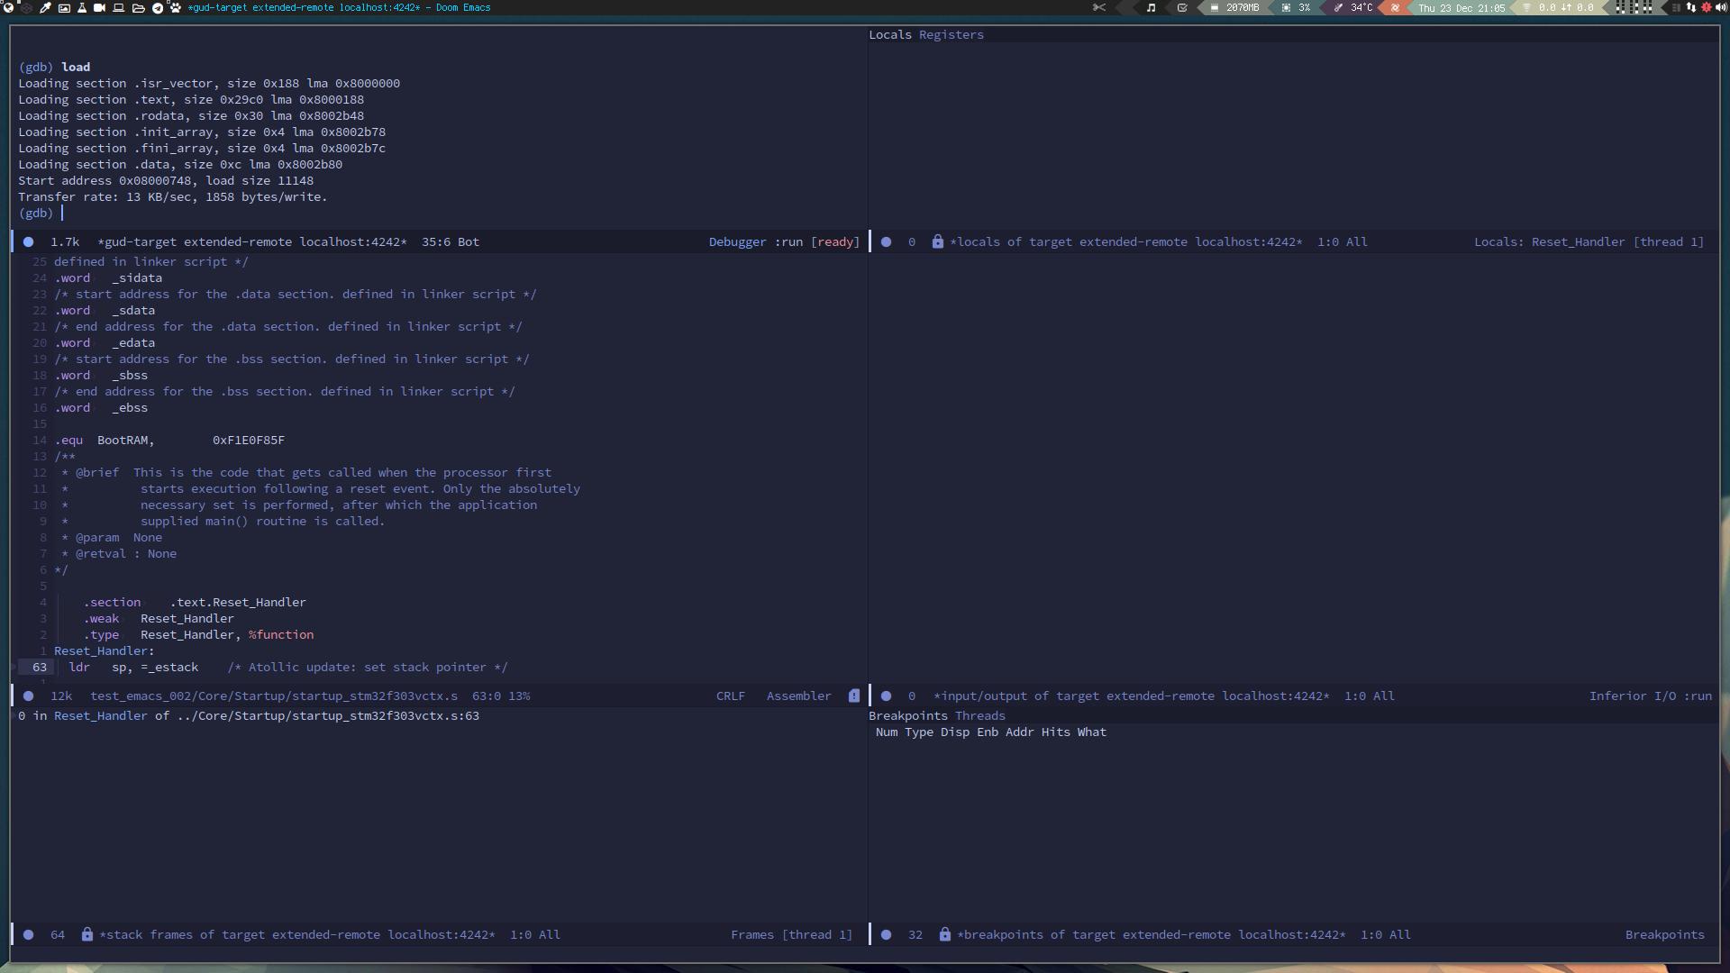The width and height of the screenshot is (1730, 973).
Task: Click the startup_stm32f303vctx.s buffer state dot
Action: (x=29, y=696)
